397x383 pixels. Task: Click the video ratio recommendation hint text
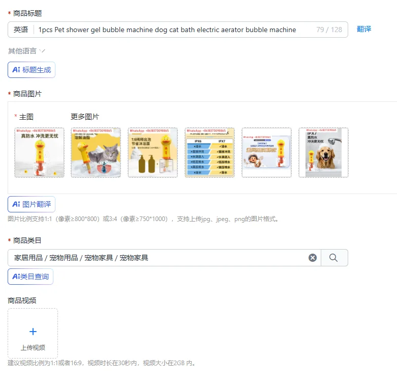(x=102, y=363)
